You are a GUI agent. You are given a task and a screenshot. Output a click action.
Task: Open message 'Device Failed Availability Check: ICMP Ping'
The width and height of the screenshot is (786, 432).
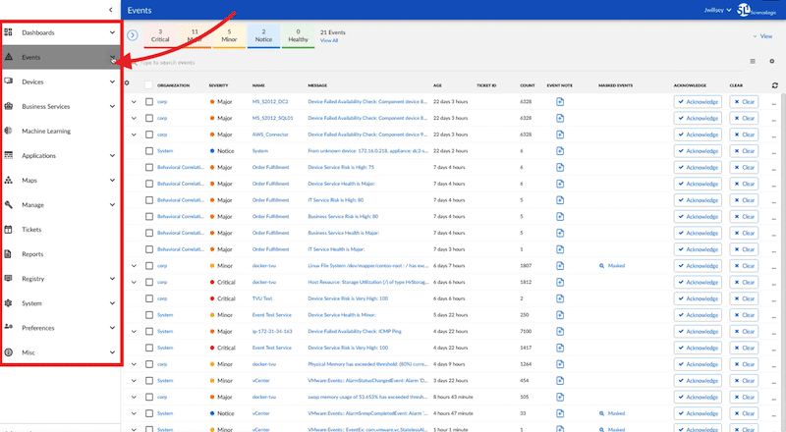355,331
